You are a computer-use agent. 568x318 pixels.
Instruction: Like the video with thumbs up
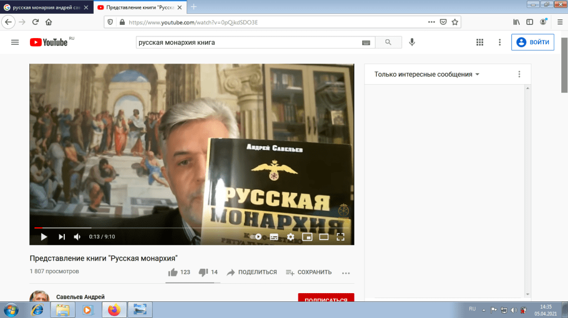(173, 272)
